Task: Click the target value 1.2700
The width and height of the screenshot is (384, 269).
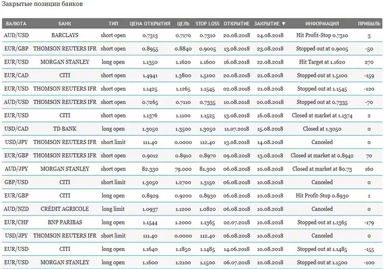Action: pyautogui.click(x=183, y=183)
